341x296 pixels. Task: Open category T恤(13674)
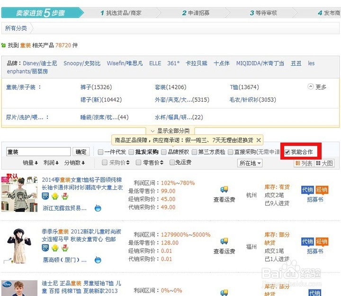[x=244, y=87]
